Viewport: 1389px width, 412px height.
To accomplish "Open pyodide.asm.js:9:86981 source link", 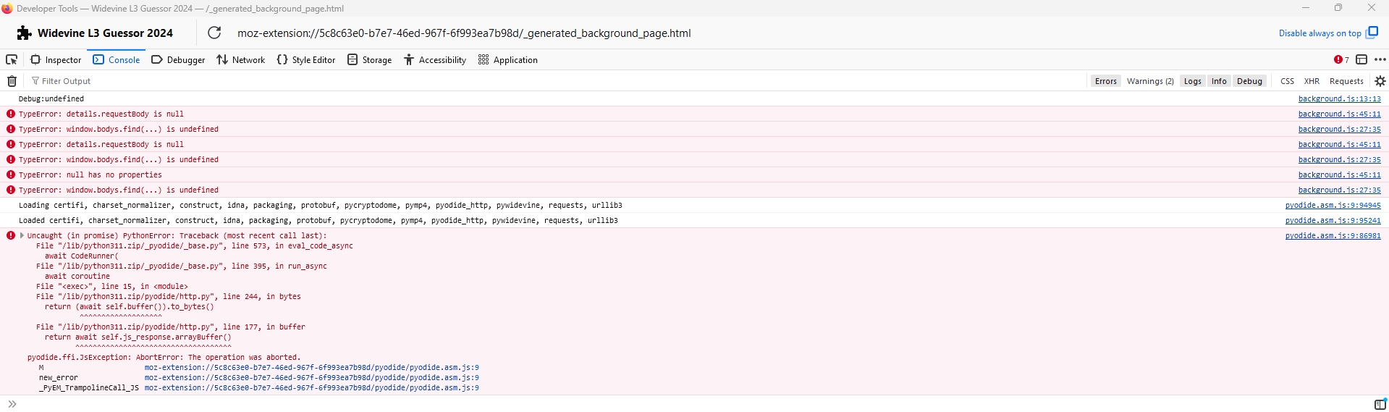I will coord(1333,235).
